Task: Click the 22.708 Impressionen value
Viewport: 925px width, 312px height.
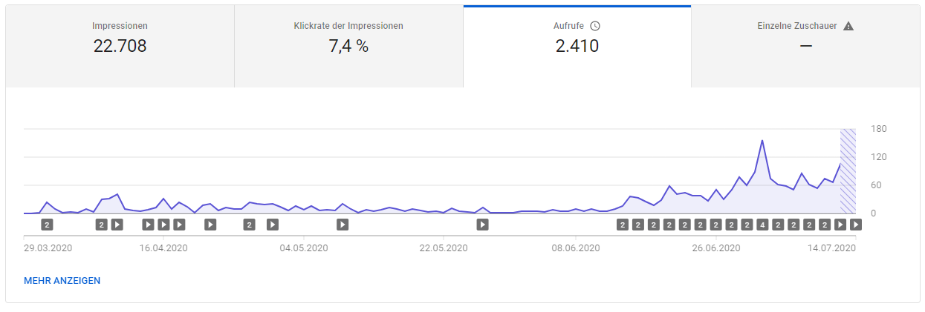Action: click(120, 46)
